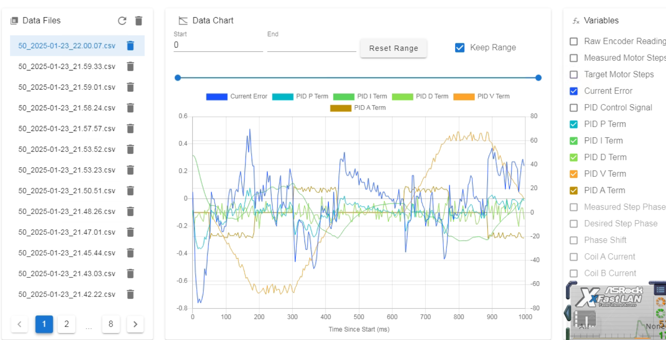Screen dimensions: 666x340
Task: Enable PID Control Signal variable
Action: point(574,108)
